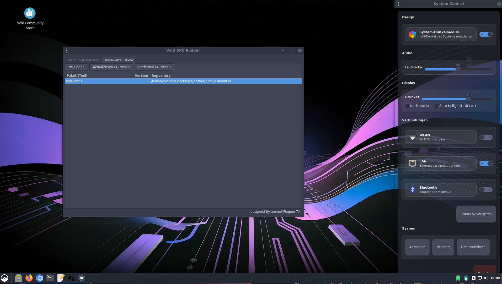Sort packages by the Version column header
This screenshot has width=502, height=284.
(x=141, y=75)
